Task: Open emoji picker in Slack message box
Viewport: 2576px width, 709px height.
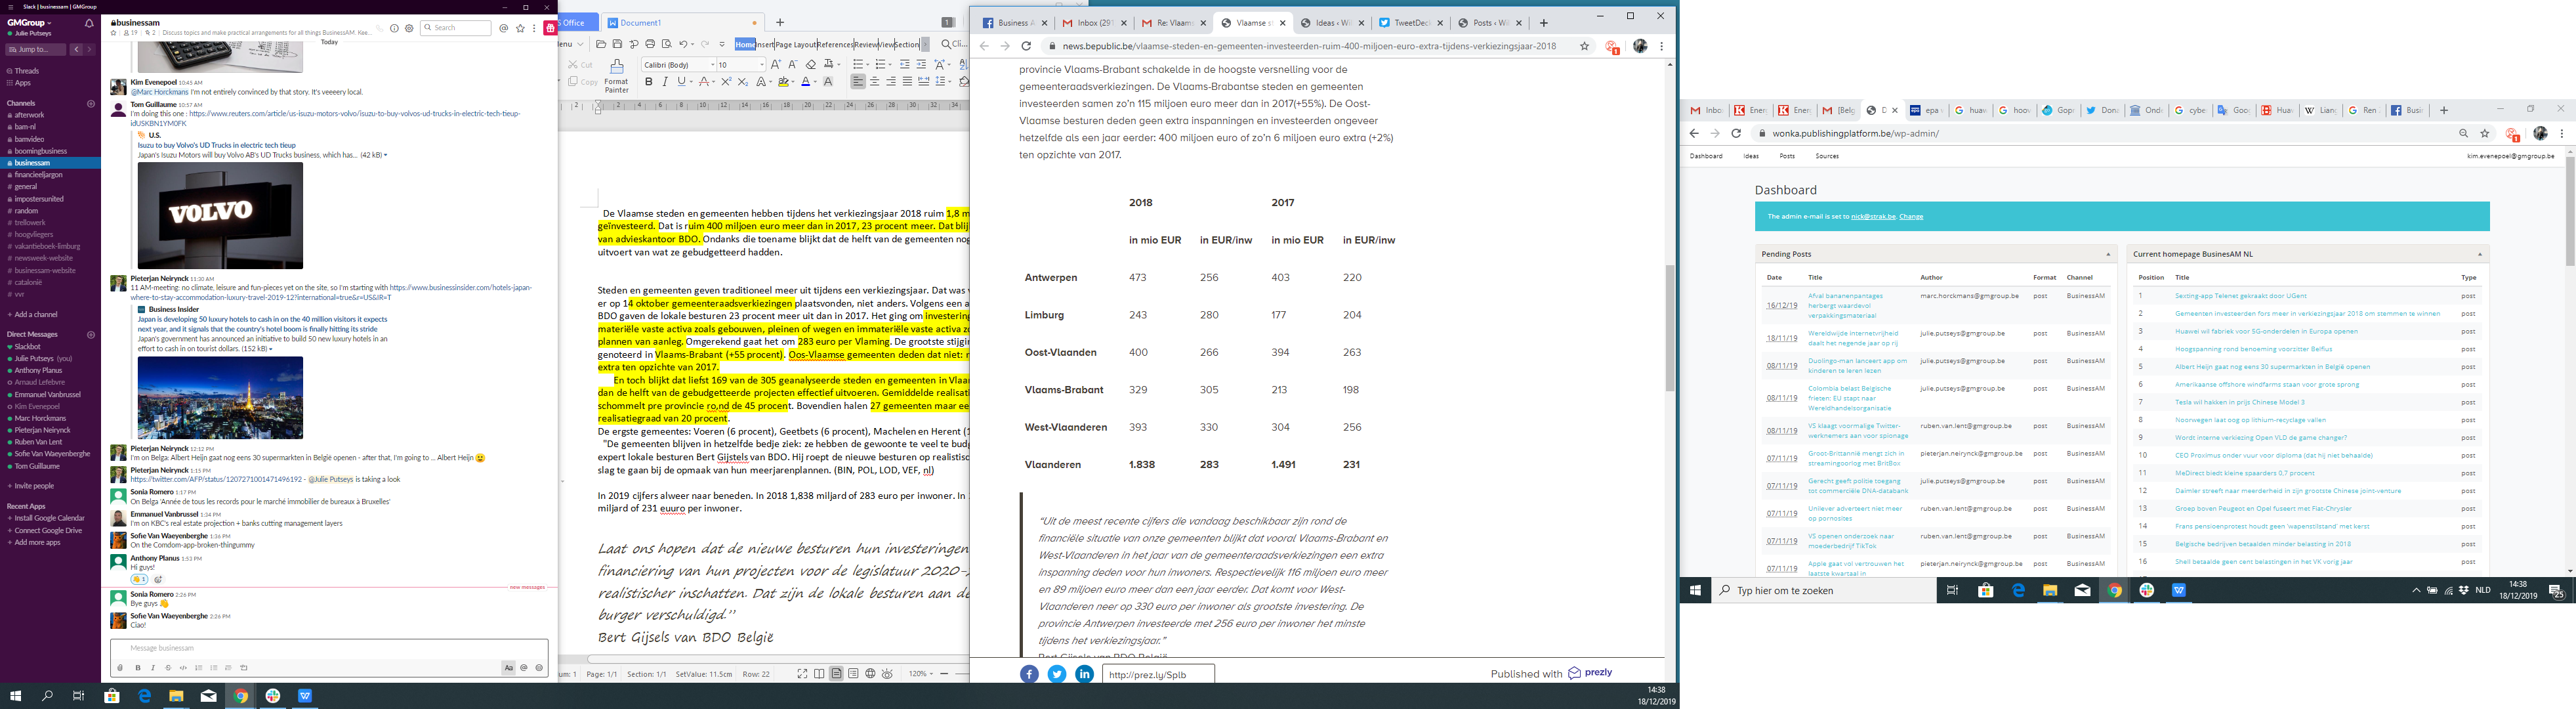Action: [x=539, y=668]
